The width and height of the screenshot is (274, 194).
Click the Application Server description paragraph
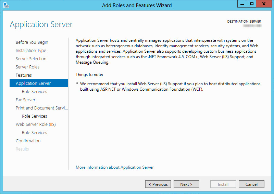167,51
